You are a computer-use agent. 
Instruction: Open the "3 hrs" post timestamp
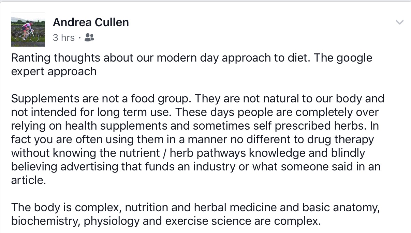click(64, 37)
